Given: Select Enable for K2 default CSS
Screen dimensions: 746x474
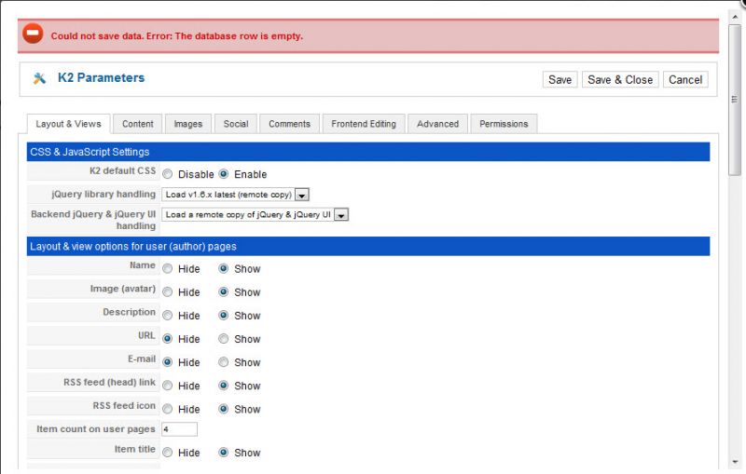Looking at the screenshot, I should coord(224,174).
